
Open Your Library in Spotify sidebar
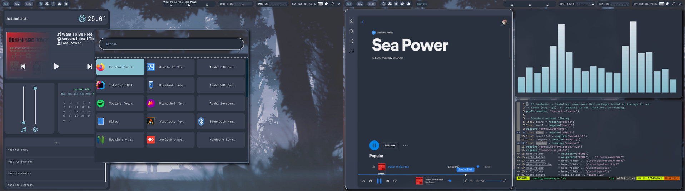pos(352,41)
